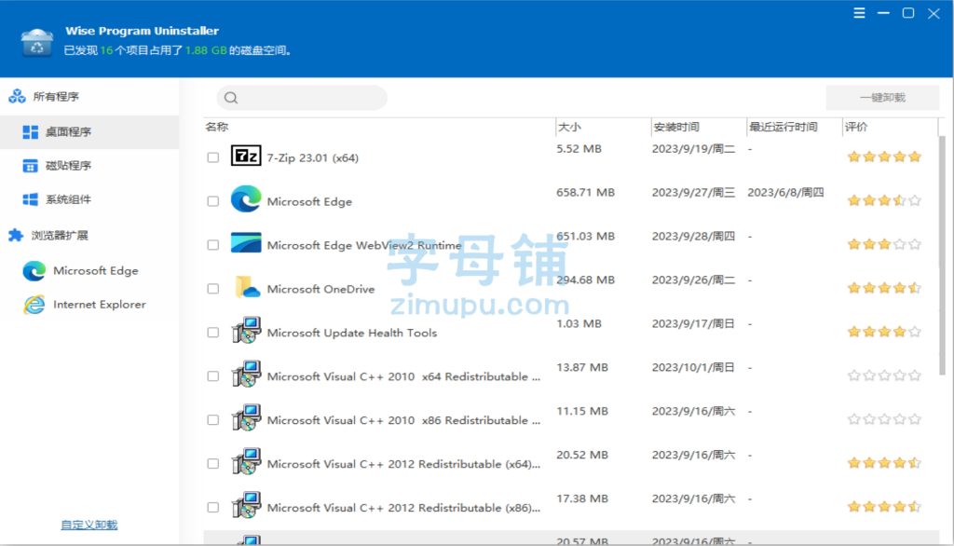The image size is (954, 546).
Task: Click the star rating for Microsoft Edge row
Action: coord(884,201)
